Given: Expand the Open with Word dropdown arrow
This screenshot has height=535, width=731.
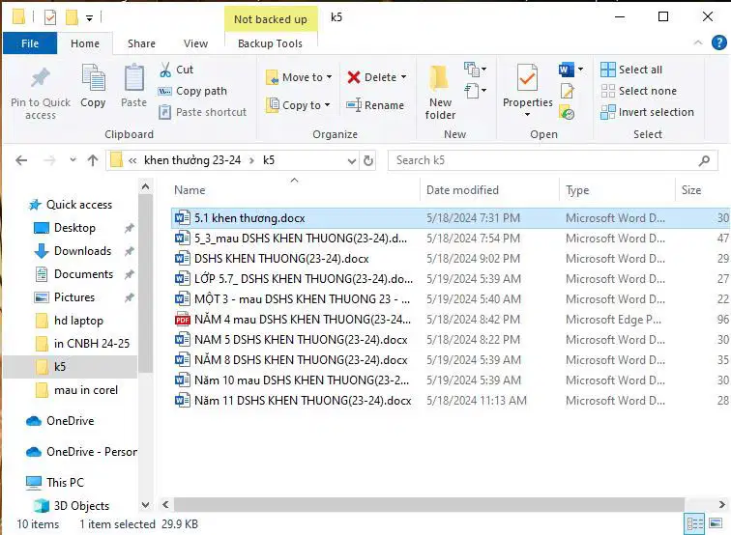Looking at the screenshot, I should tap(580, 70).
